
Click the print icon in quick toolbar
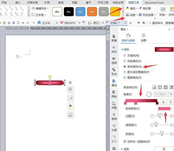tap(13, 23)
